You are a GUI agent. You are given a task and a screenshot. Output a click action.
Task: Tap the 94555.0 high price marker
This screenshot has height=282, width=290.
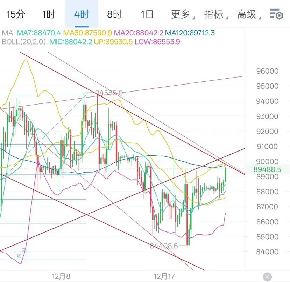pyautogui.click(x=109, y=93)
